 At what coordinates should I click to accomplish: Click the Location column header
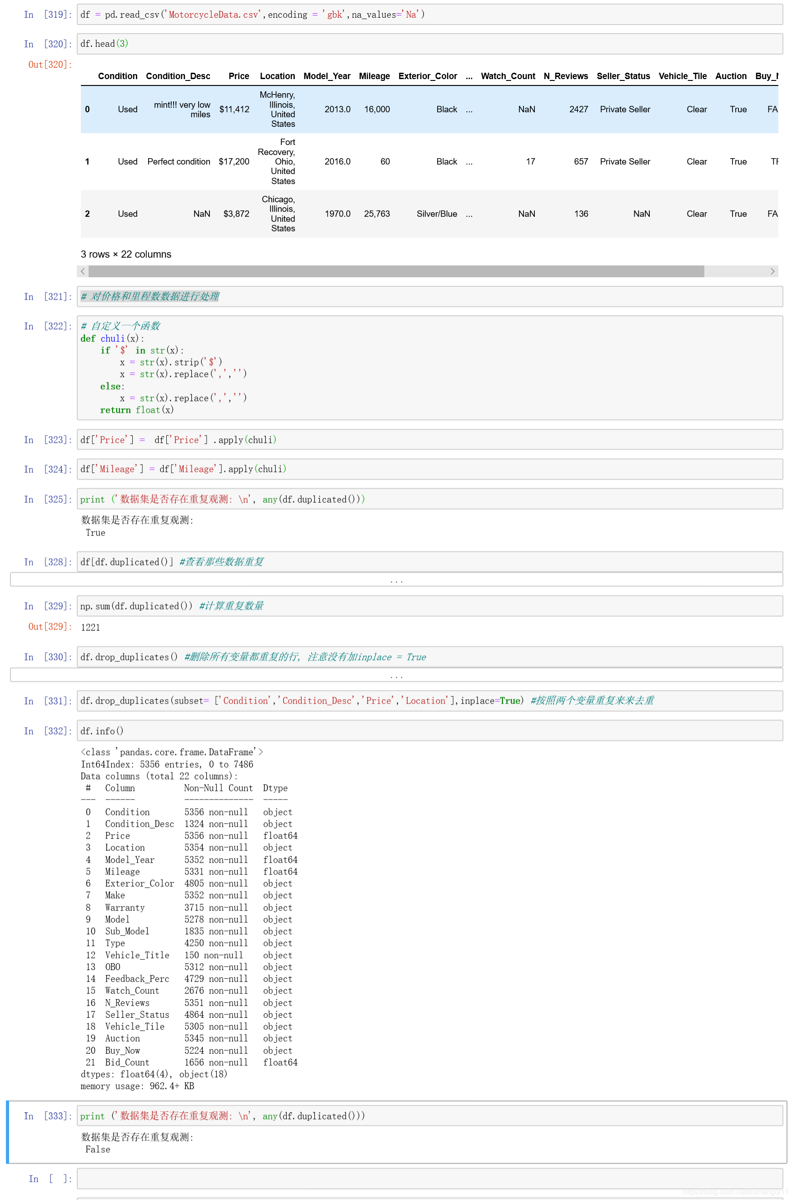point(277,76)
